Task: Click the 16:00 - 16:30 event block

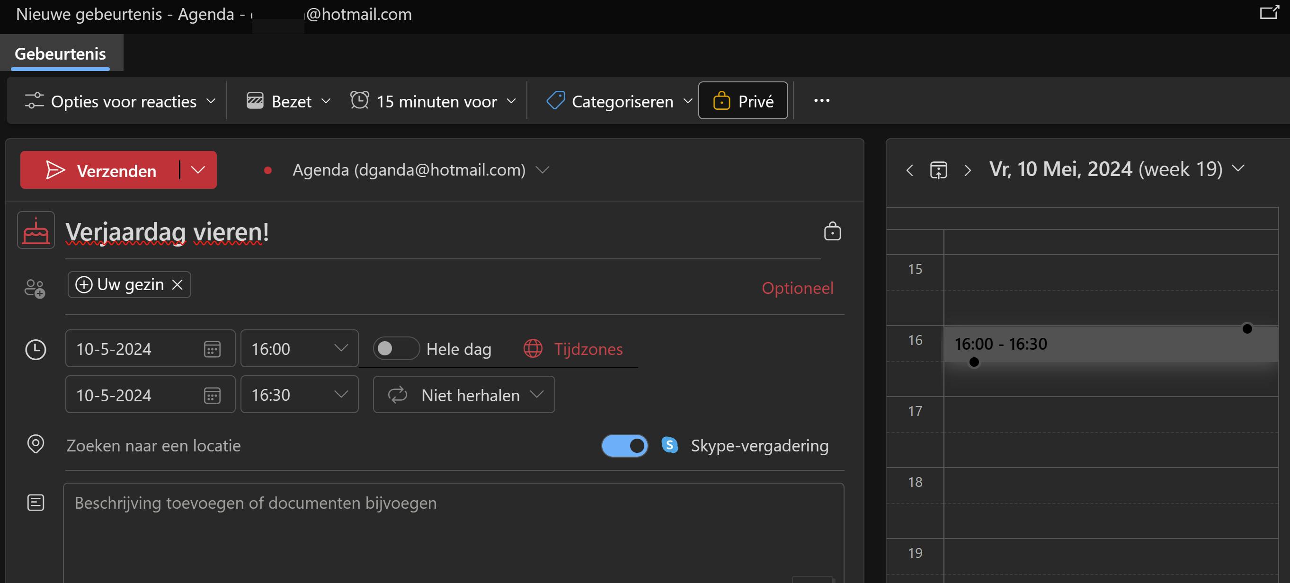Action: tap(1102, 344)
